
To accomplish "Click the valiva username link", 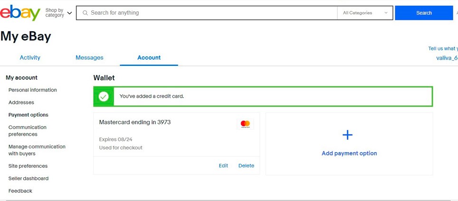I will (447, 58).
